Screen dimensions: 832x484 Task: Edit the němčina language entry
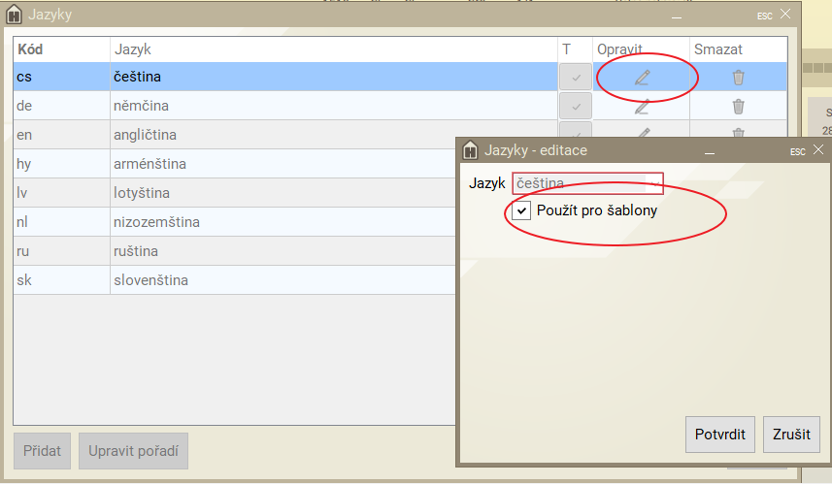[642, 107]
